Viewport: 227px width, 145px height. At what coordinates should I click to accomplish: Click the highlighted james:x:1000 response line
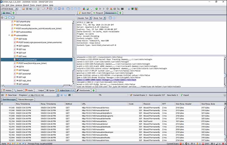(107, 80)
